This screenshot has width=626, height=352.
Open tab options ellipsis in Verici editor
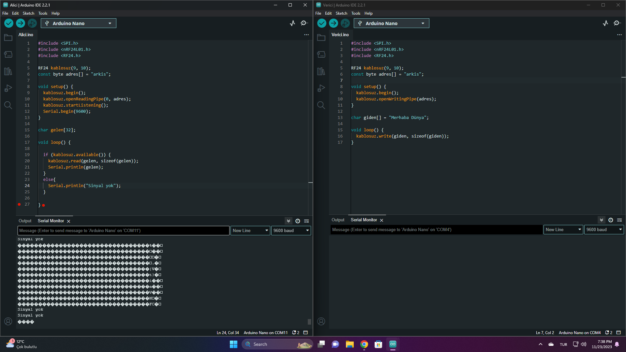tap(619, 35)
